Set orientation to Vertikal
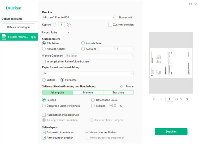The image size is (199, 144). pos(44,80)
